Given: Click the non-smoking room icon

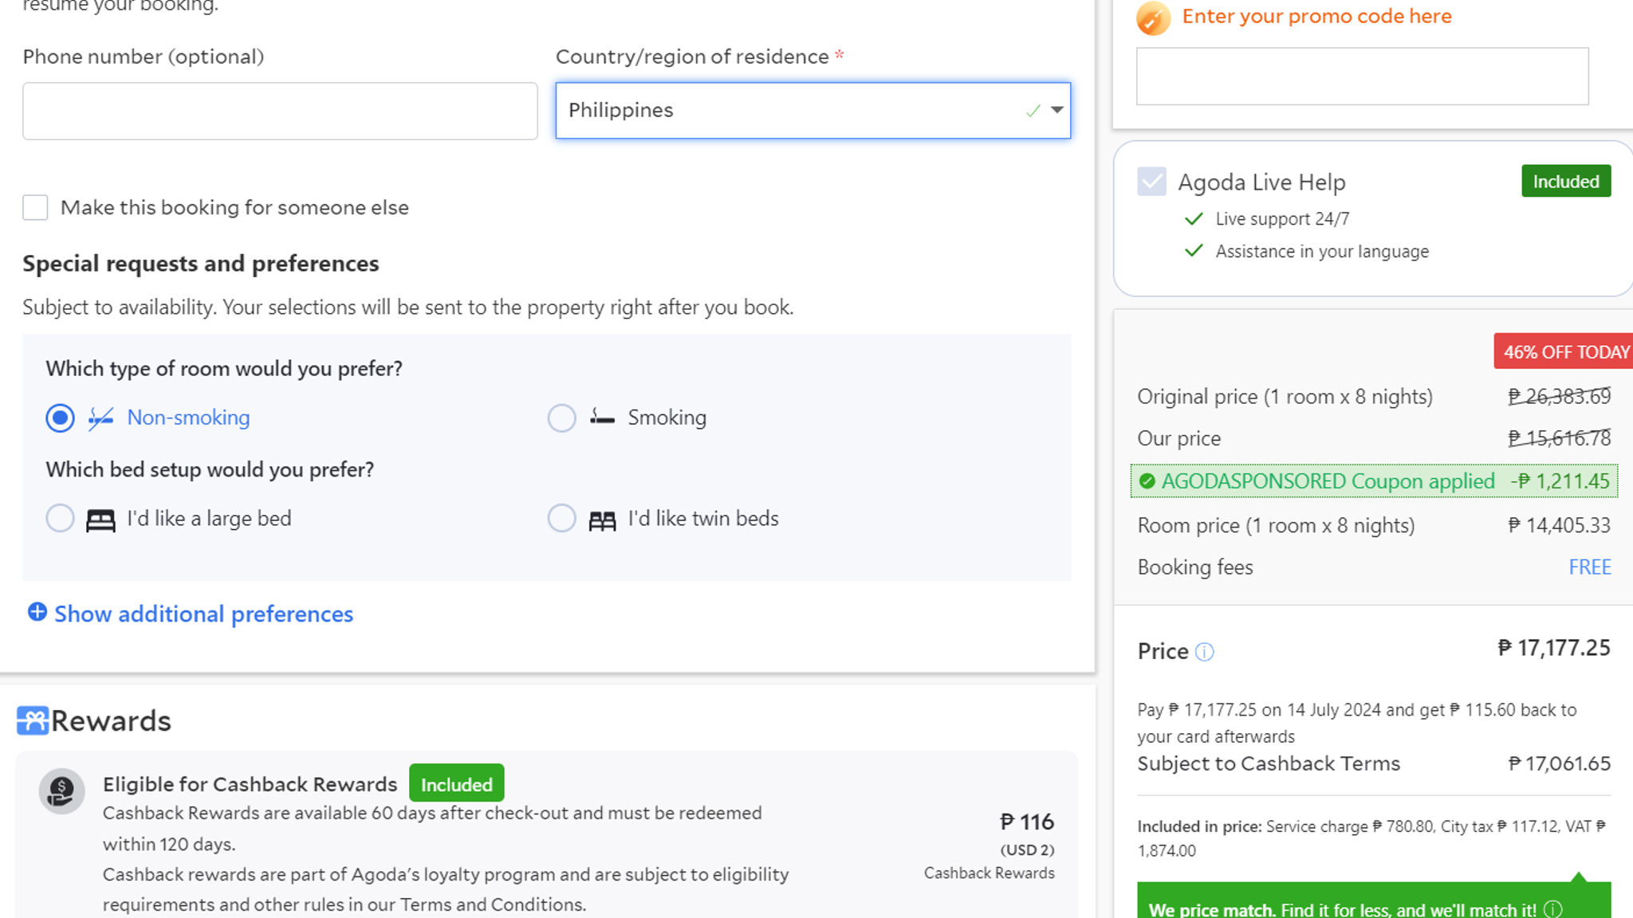Looking at the screenshot, I should pos(100,416).
